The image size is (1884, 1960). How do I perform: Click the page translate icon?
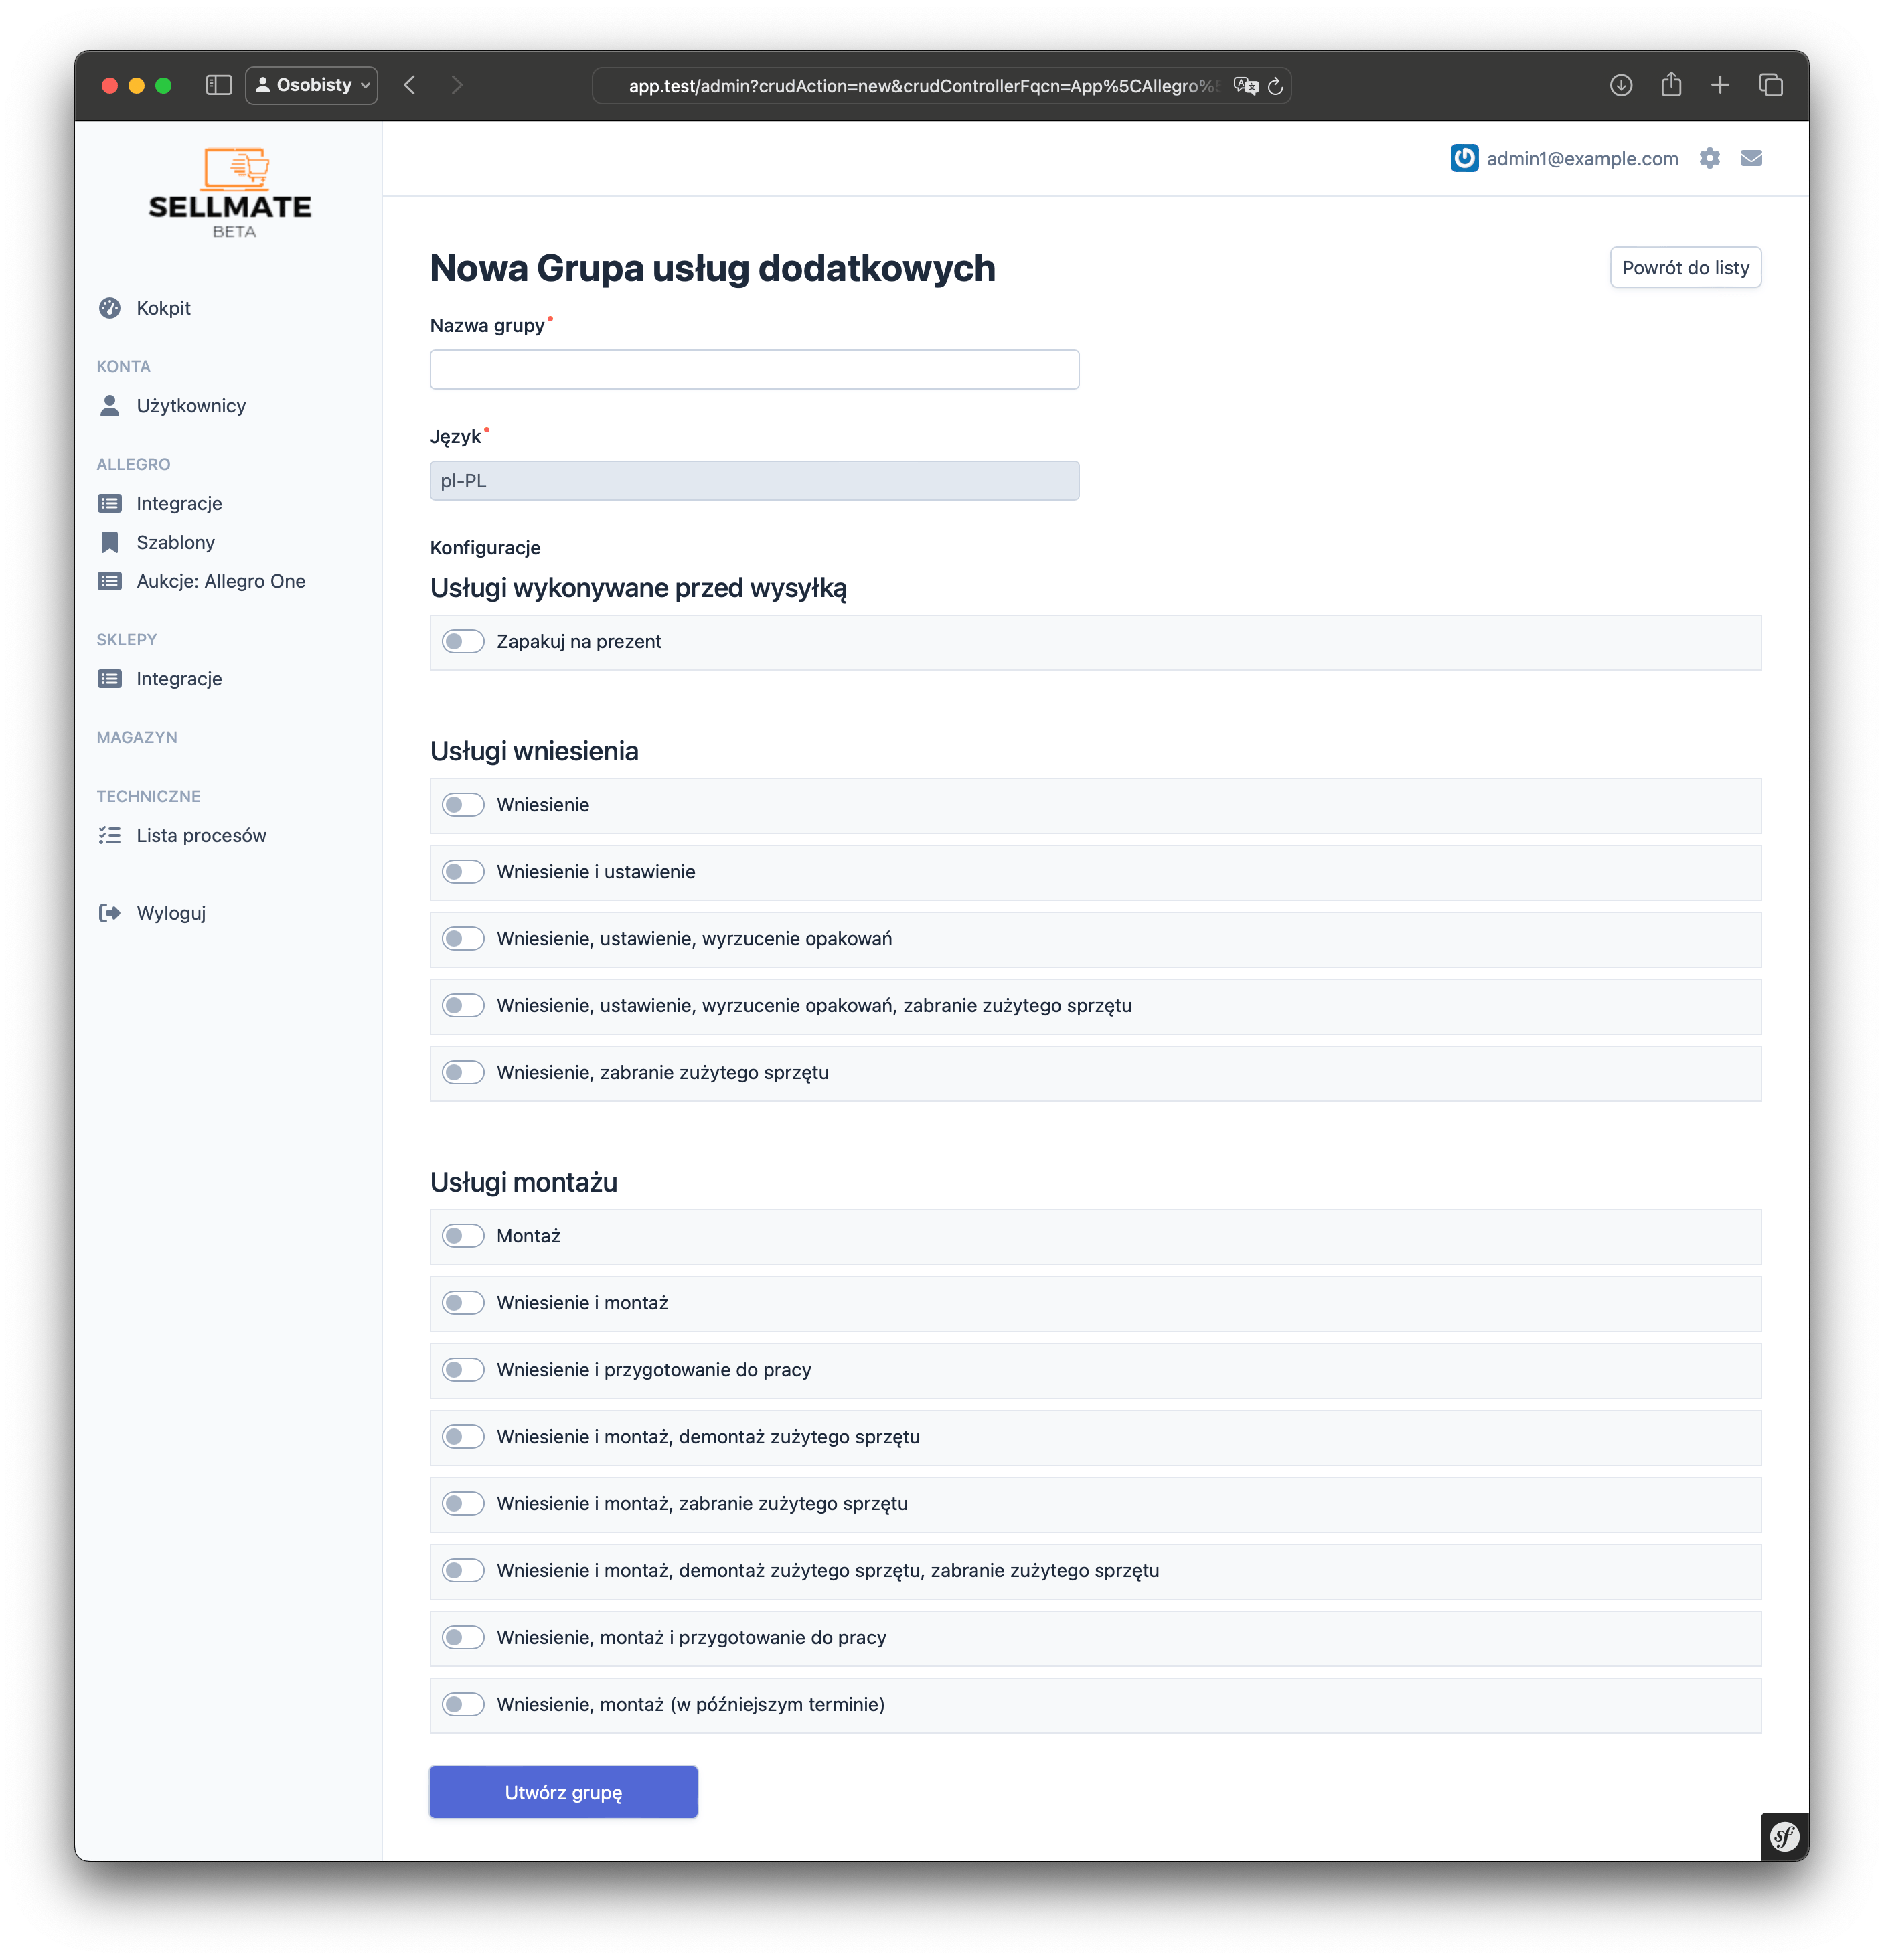pos(1245,86)
